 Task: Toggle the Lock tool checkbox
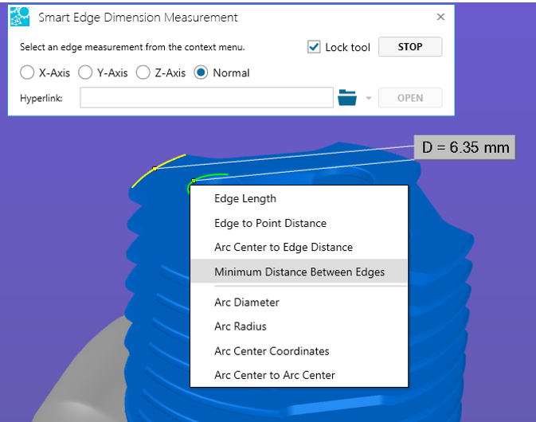pyautogui.click(x=314, y=47)
